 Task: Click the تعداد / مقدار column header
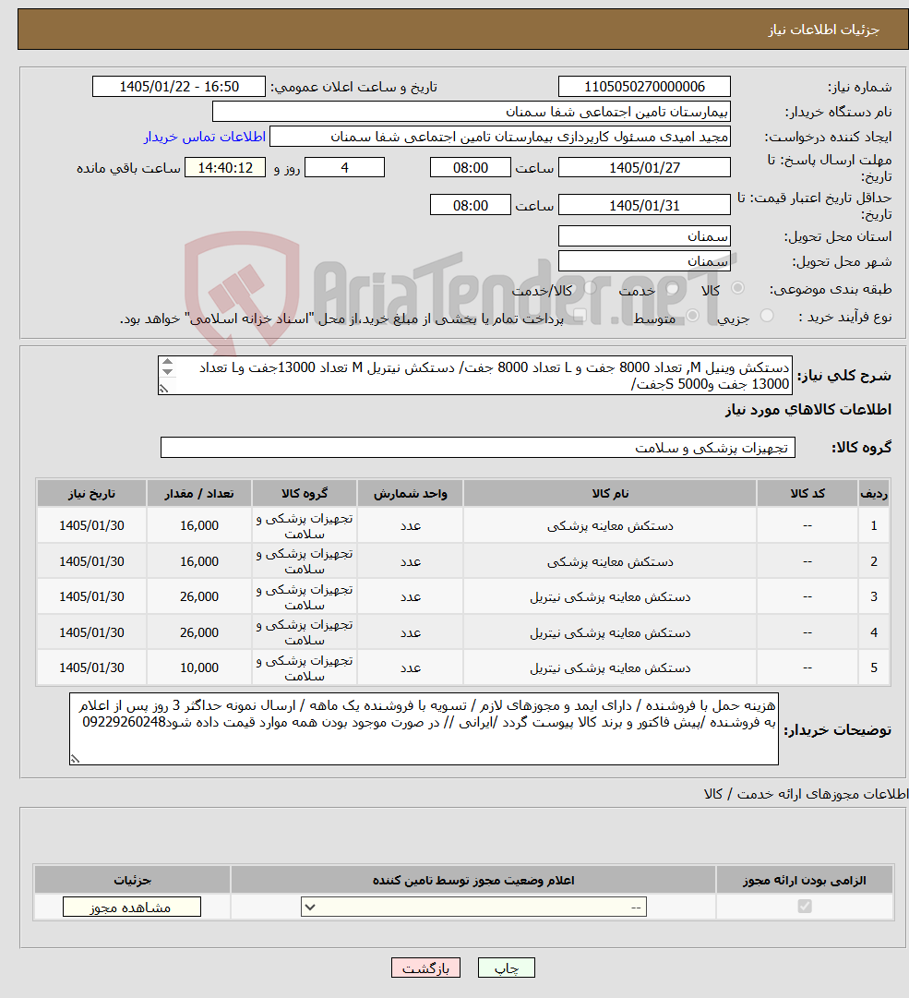tap(199, 493)
